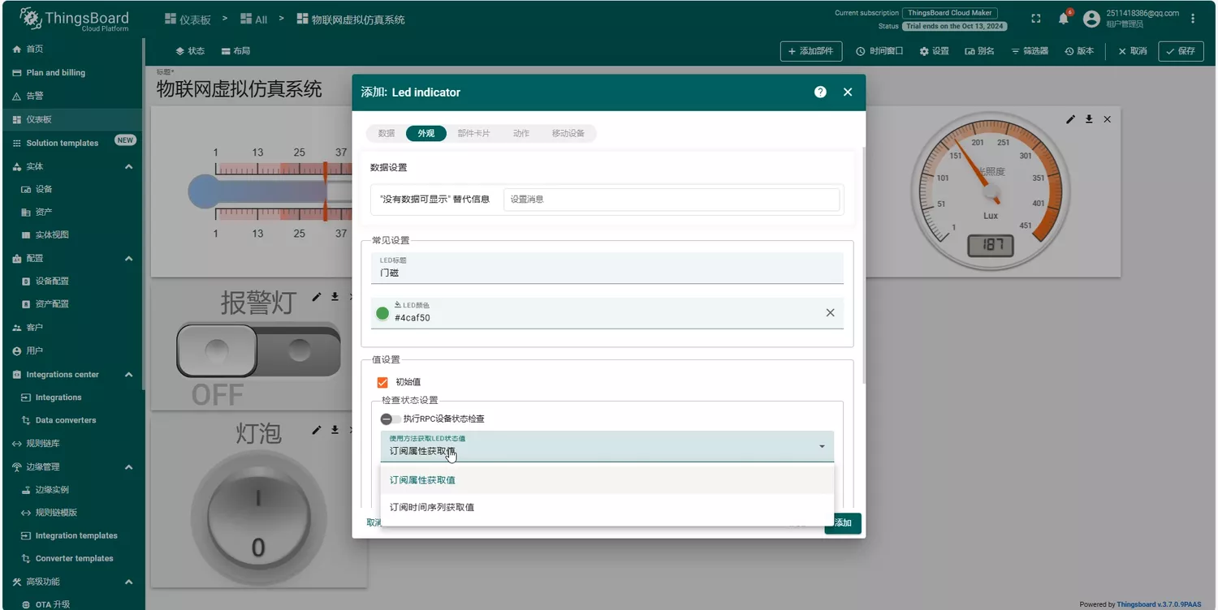Click the 设置消息 input field
Image resolution: width=1218 pixels, height=610 pixels.
point(671,200)
